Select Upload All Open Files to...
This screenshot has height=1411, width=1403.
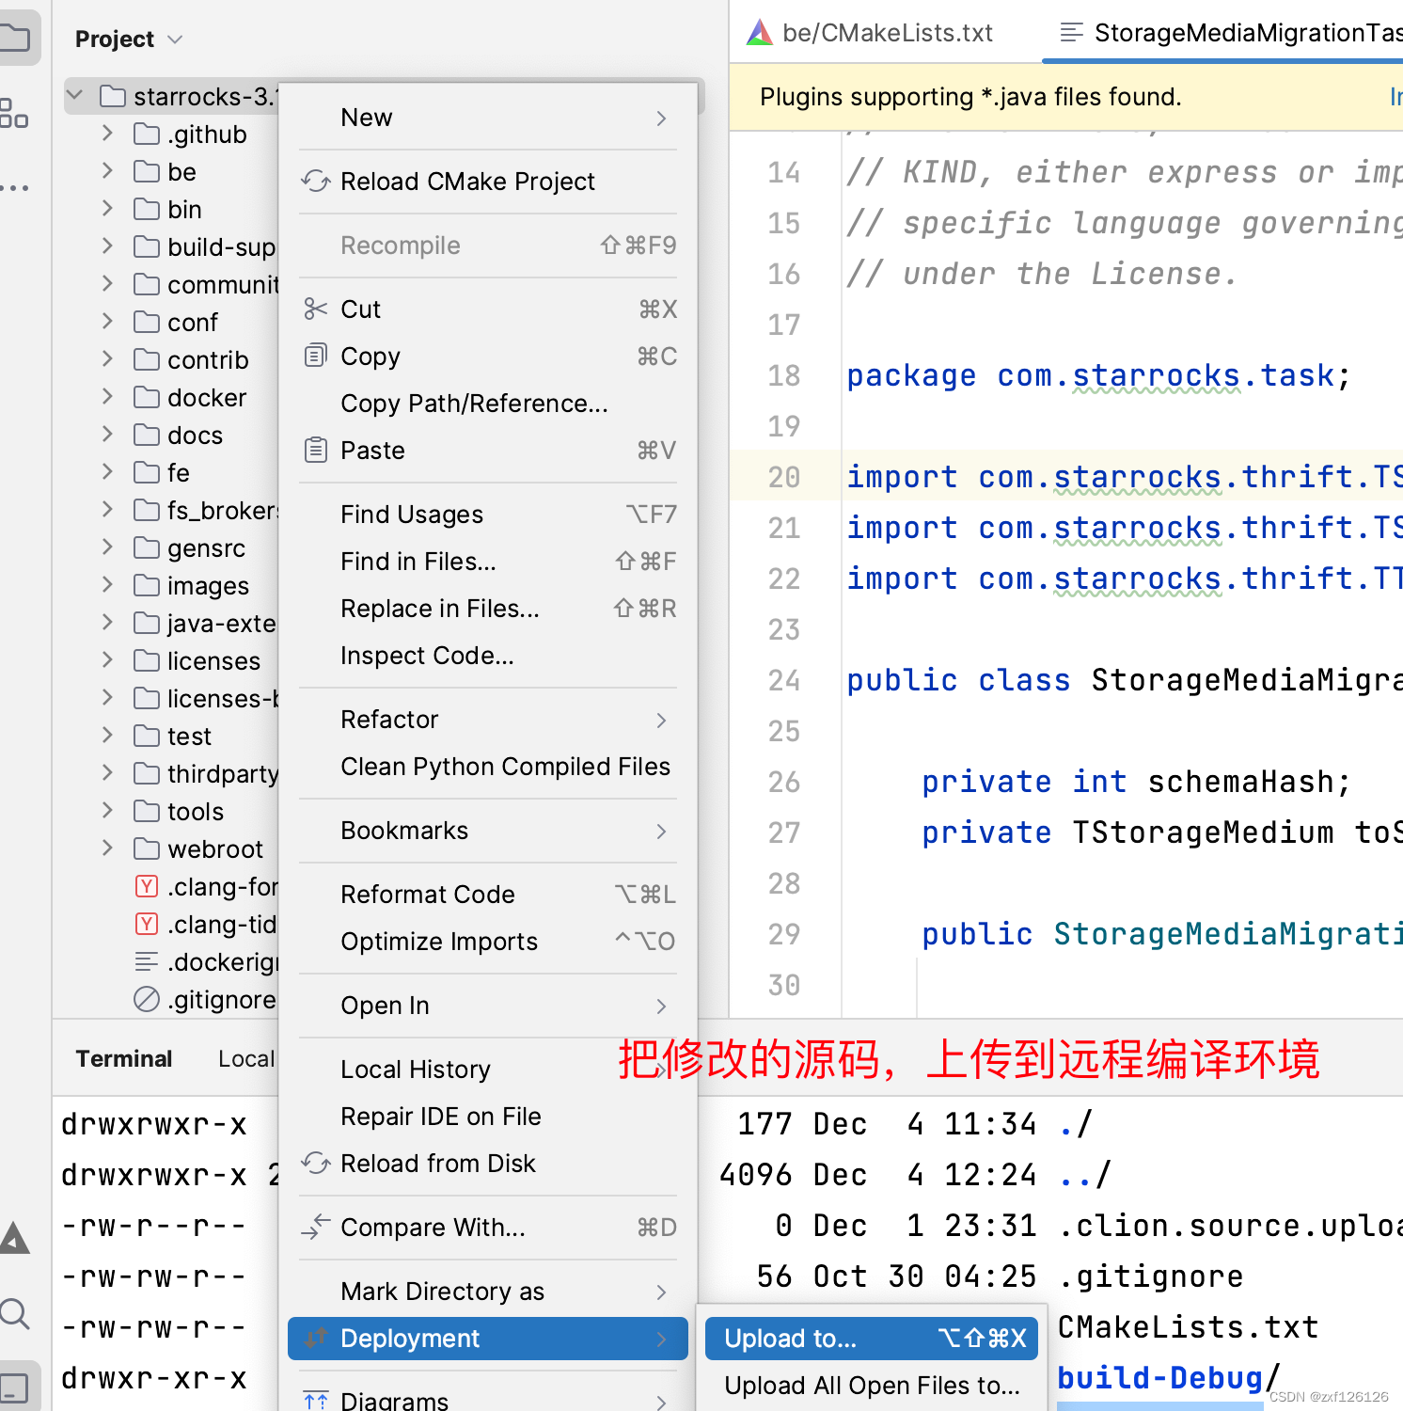tap(872, 1386)
